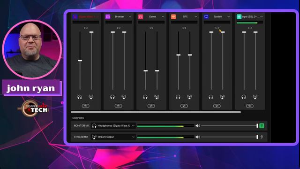300x169 pixels.
Task: Open effects for the Game channel
Action: click(151, 106)
